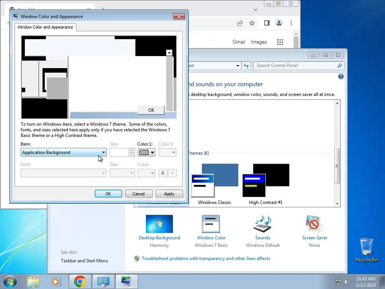Viewport: 385px width, 289px height.
Task: Open Troubleshoot problems with transparency link
Action: click(x=206, y=259)
